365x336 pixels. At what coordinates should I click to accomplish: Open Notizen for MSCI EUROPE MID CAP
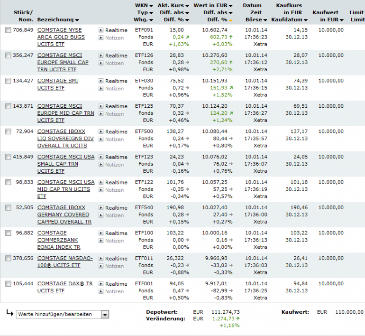111,114
